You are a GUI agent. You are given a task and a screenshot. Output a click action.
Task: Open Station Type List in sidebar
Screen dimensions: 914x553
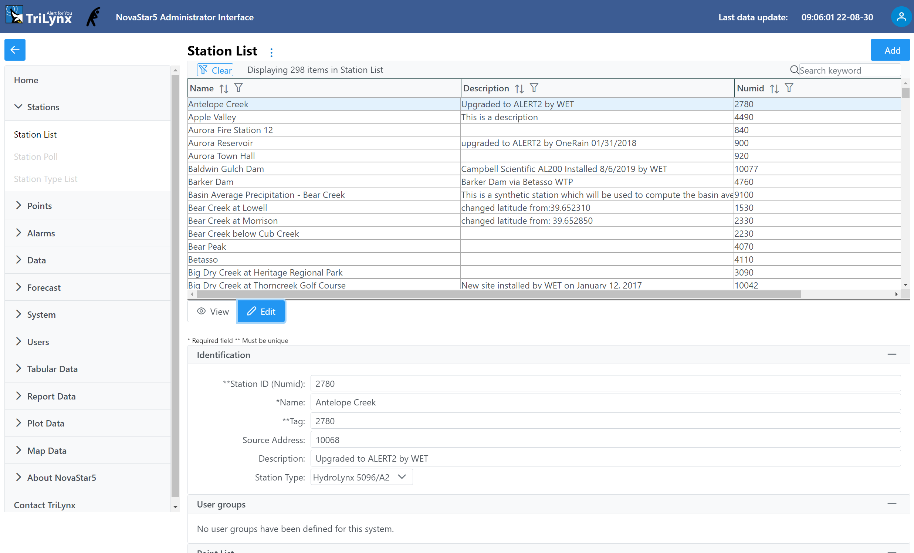click(45, 179)
